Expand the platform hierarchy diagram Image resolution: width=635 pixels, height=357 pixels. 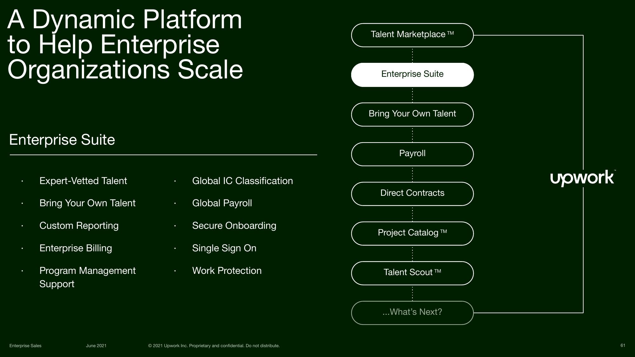(x=412, y=312)
